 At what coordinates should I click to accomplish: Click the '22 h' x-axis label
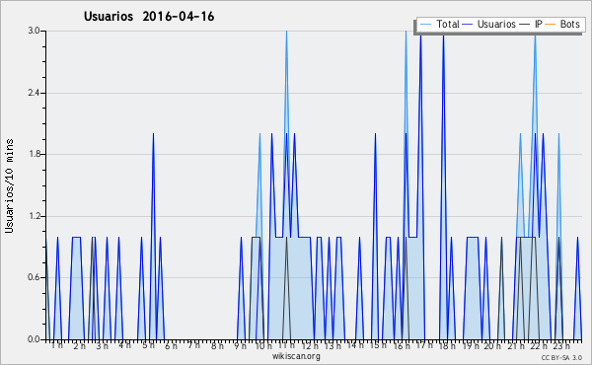(x=539, y=345)
